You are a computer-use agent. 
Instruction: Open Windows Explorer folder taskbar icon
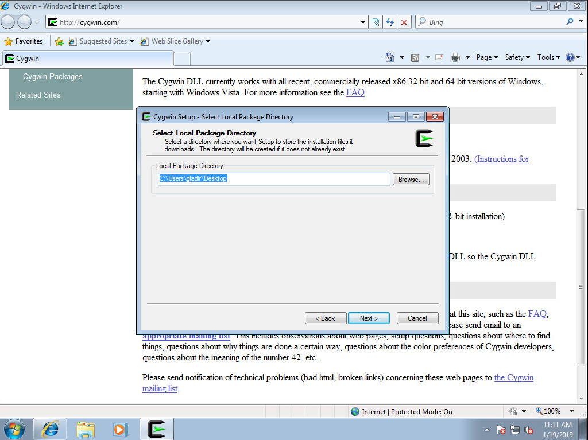(x=86, y=429)
